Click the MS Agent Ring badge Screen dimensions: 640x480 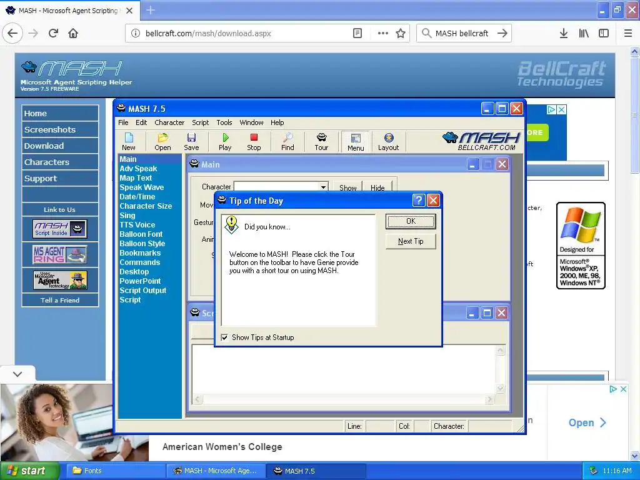(60, 254)
